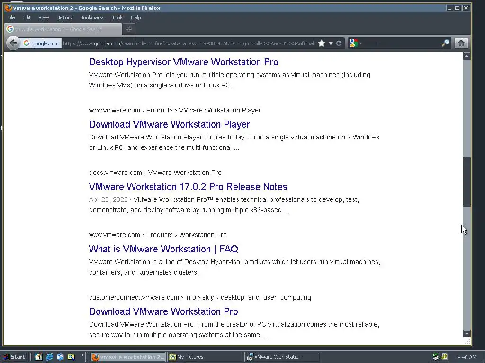The width and height of the screenshot is (485, 363).
Task: Expand the quick launch overflow chevron
Action: click(x=81, y=355)
